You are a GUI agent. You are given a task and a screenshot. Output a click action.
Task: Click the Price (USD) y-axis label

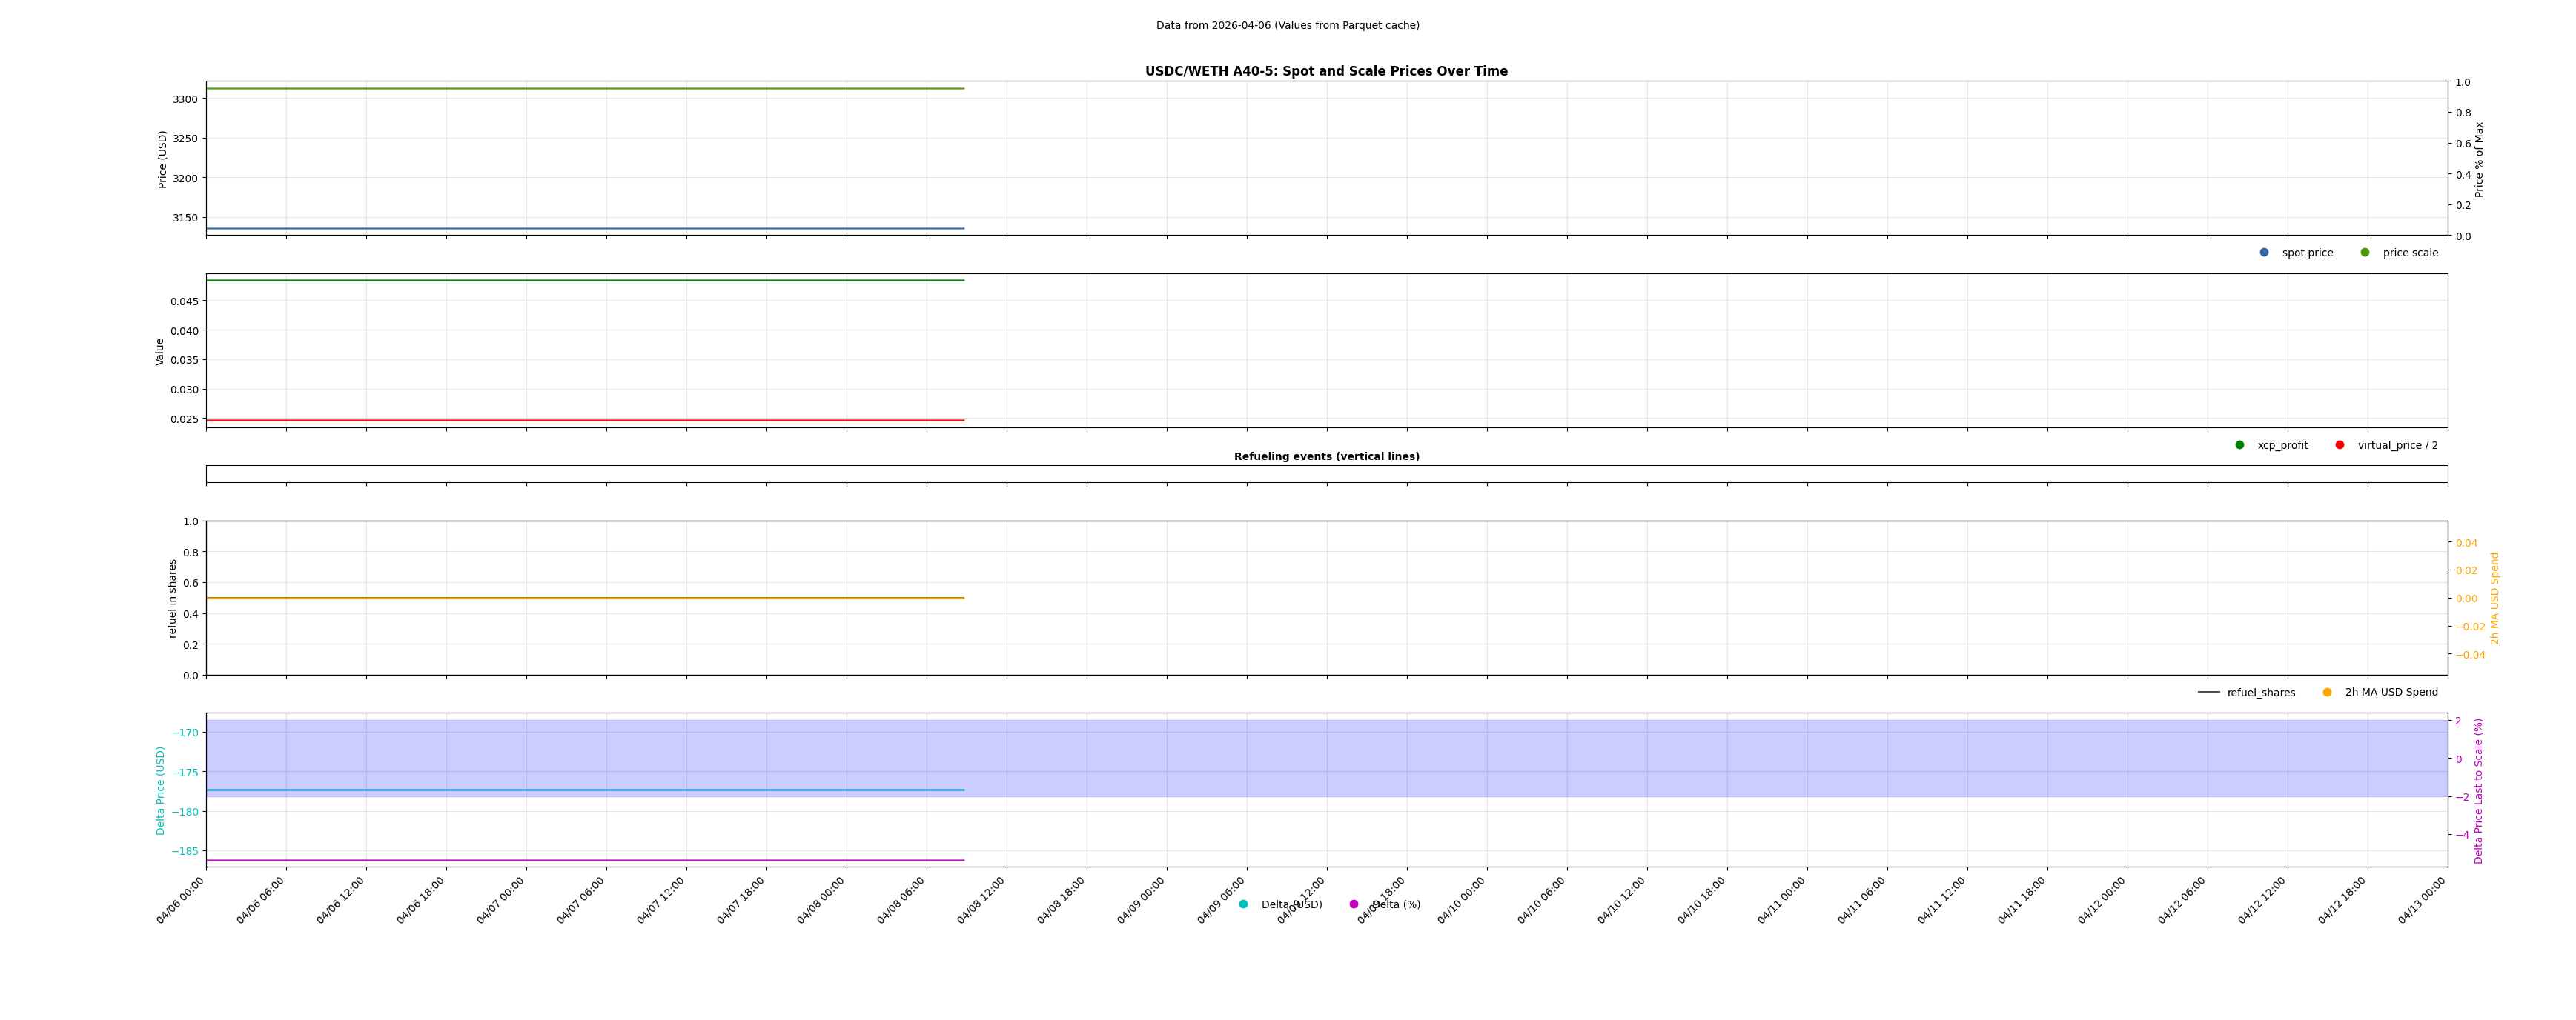(x=163, y=159)
